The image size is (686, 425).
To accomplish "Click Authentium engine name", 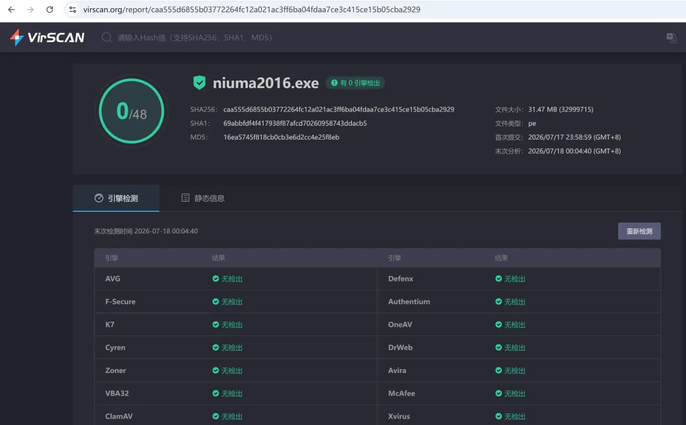I will point(409,302).
